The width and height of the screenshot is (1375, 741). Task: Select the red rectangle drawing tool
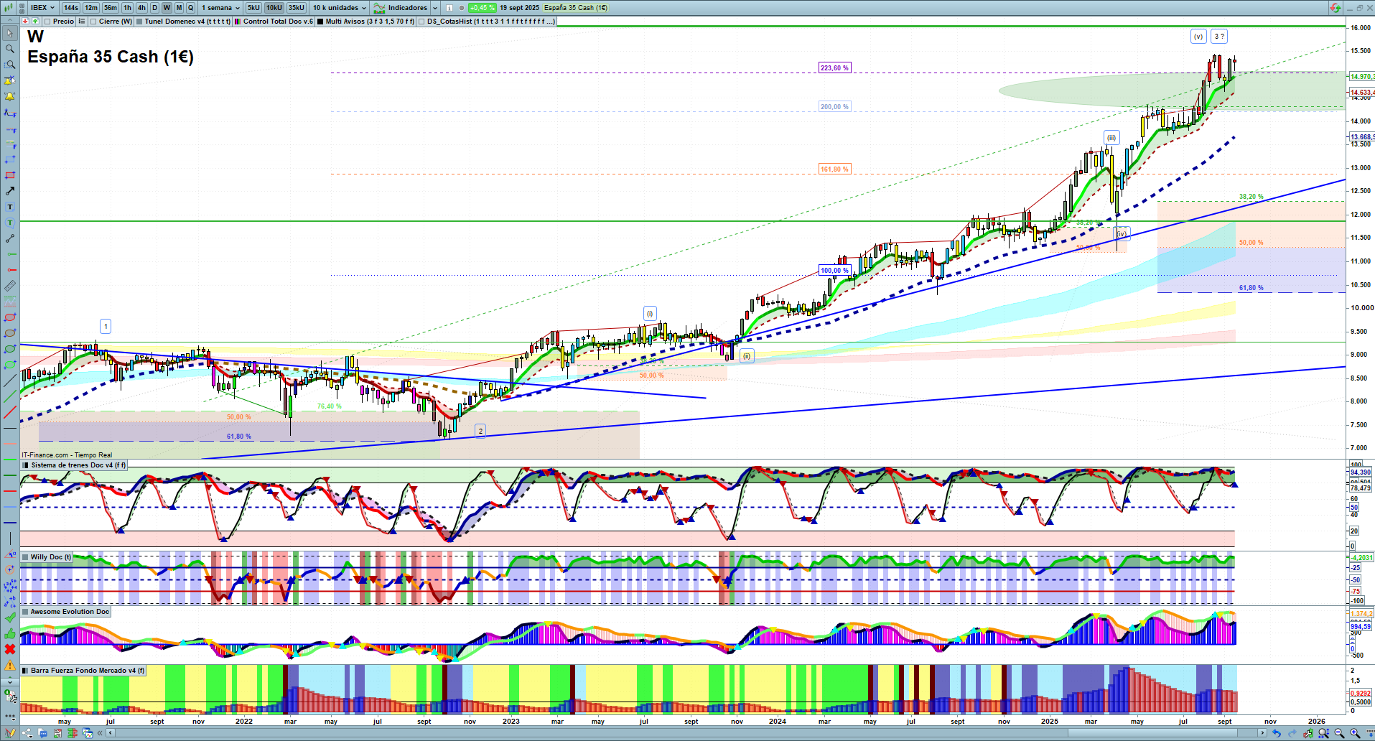click(x=10, y=175)
